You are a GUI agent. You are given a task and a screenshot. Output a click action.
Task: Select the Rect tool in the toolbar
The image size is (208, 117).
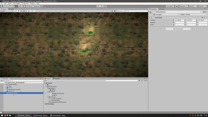point(16,6)
